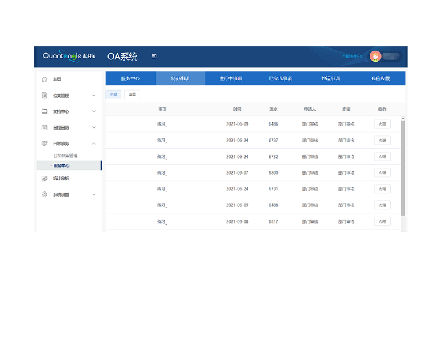Switch to the 进行中事项 tab
Image resolution: width=441 pixels, height=339 pixels.
point(230,78)
